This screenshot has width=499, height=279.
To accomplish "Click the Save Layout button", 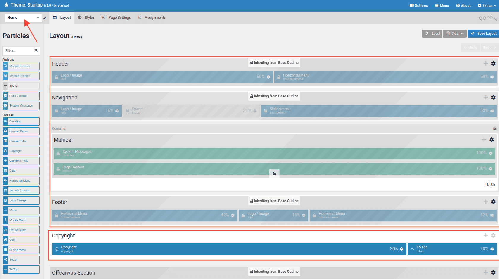I will [483, 34].
